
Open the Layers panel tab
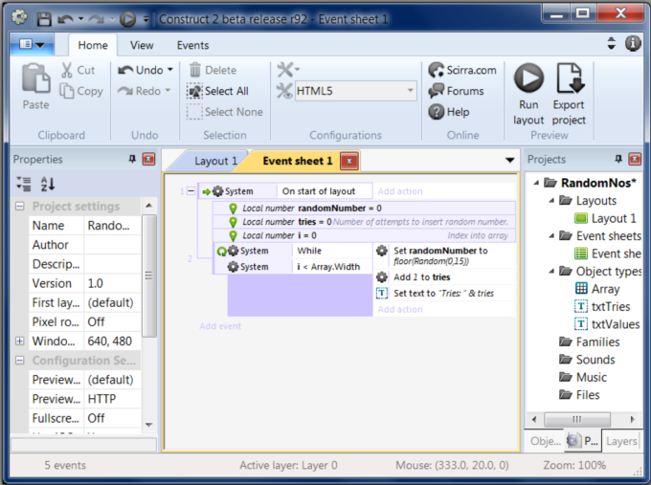[621, 441]
